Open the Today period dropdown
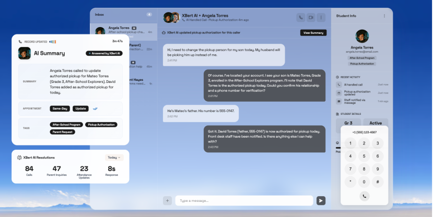Image resolution: width=444 pixels, height=217 pixels. click(x=114, y=158)
